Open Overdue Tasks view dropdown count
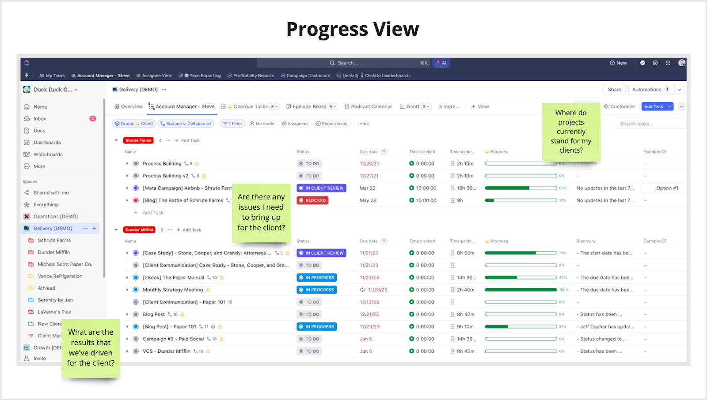This screenshot has height=400, width=707. point(275,107)
